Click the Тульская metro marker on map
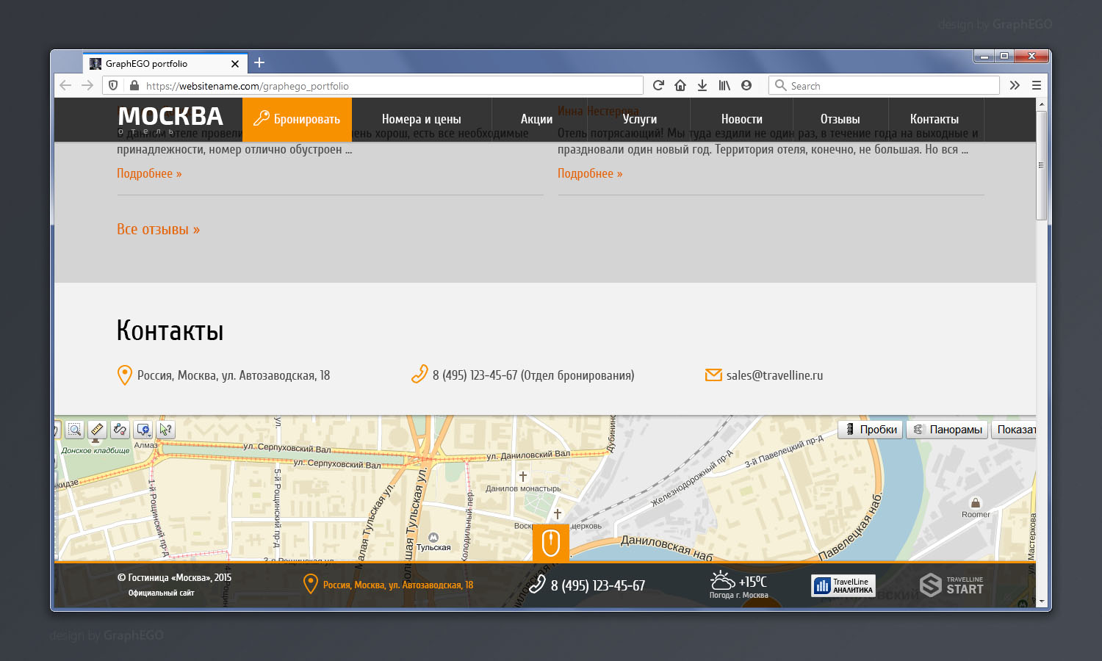The image size is (1102, 661). click(x=433, y=538)
